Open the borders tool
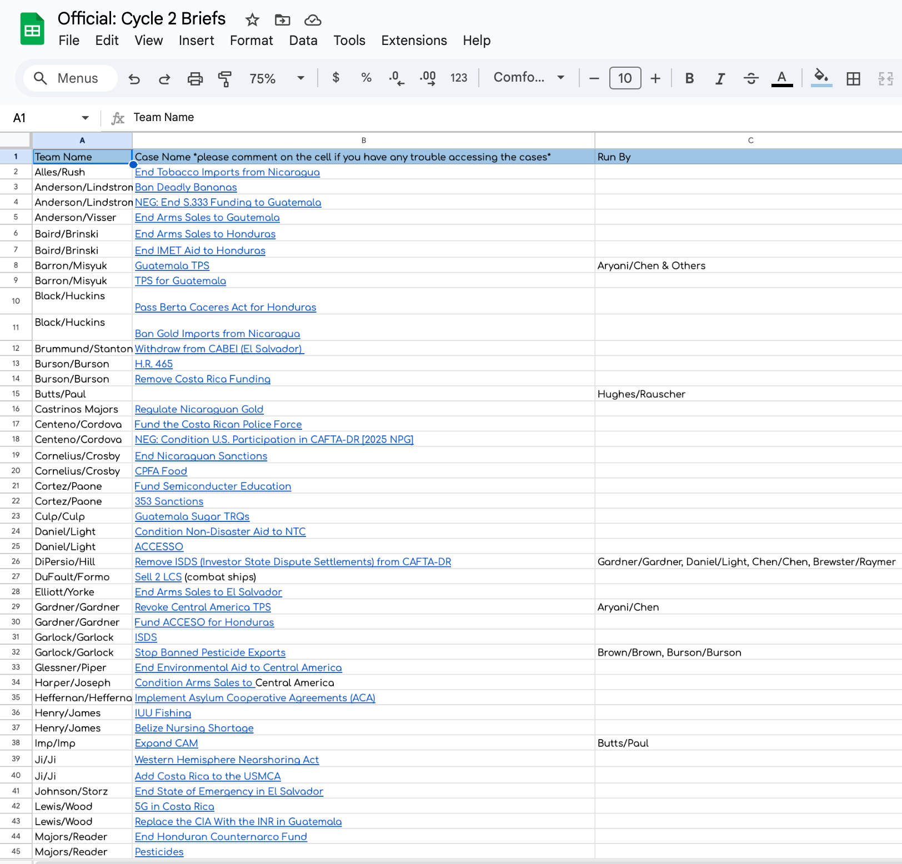Screen dimensions: 902x864 click(853, 79)
